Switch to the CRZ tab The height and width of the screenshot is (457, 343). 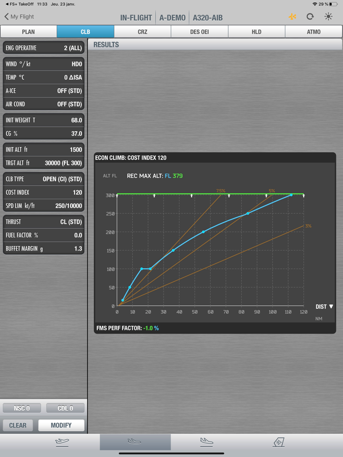[142, 32]
